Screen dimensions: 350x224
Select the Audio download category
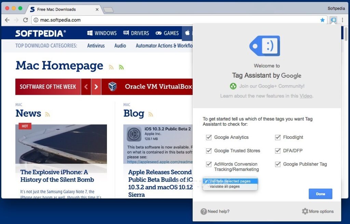pos(120,45)
